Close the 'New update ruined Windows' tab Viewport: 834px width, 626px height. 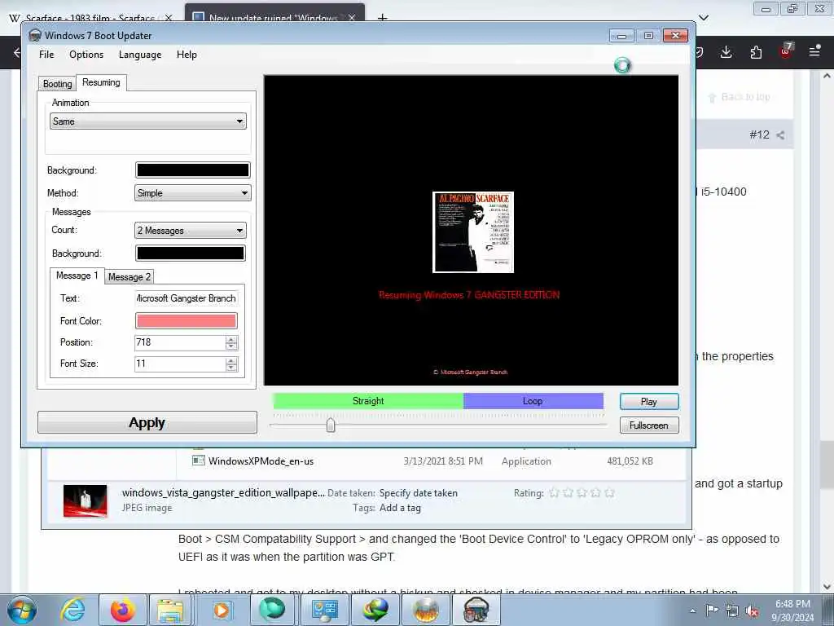pyautogui.click(x=352, y=18)
